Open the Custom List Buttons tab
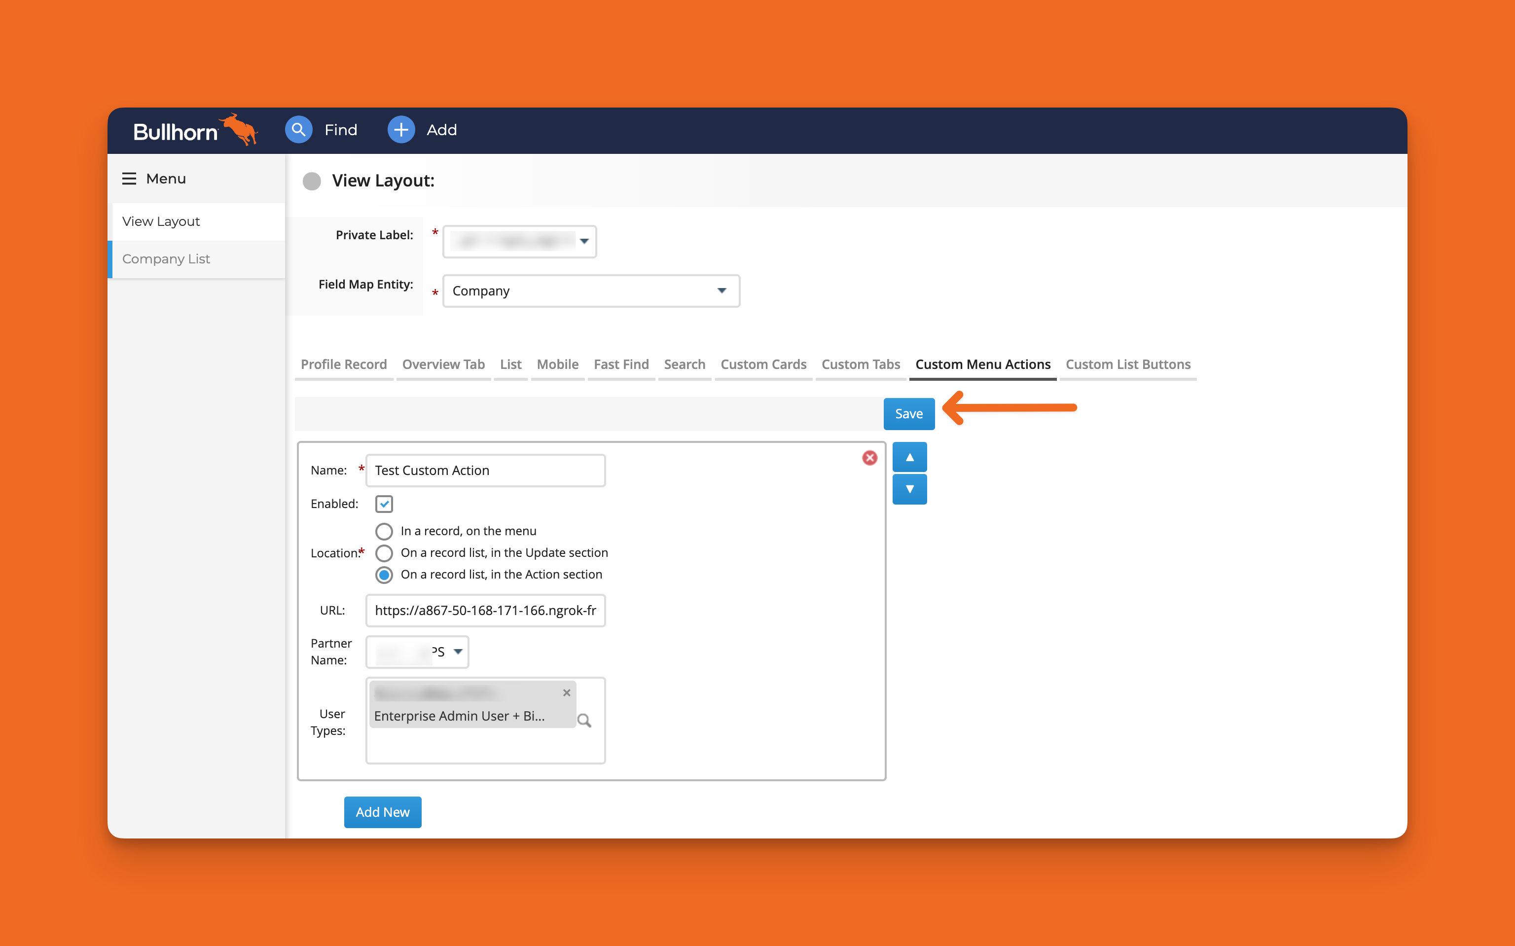Image resolution: width=1515 pixels, height=946 pixels. 1127,364
